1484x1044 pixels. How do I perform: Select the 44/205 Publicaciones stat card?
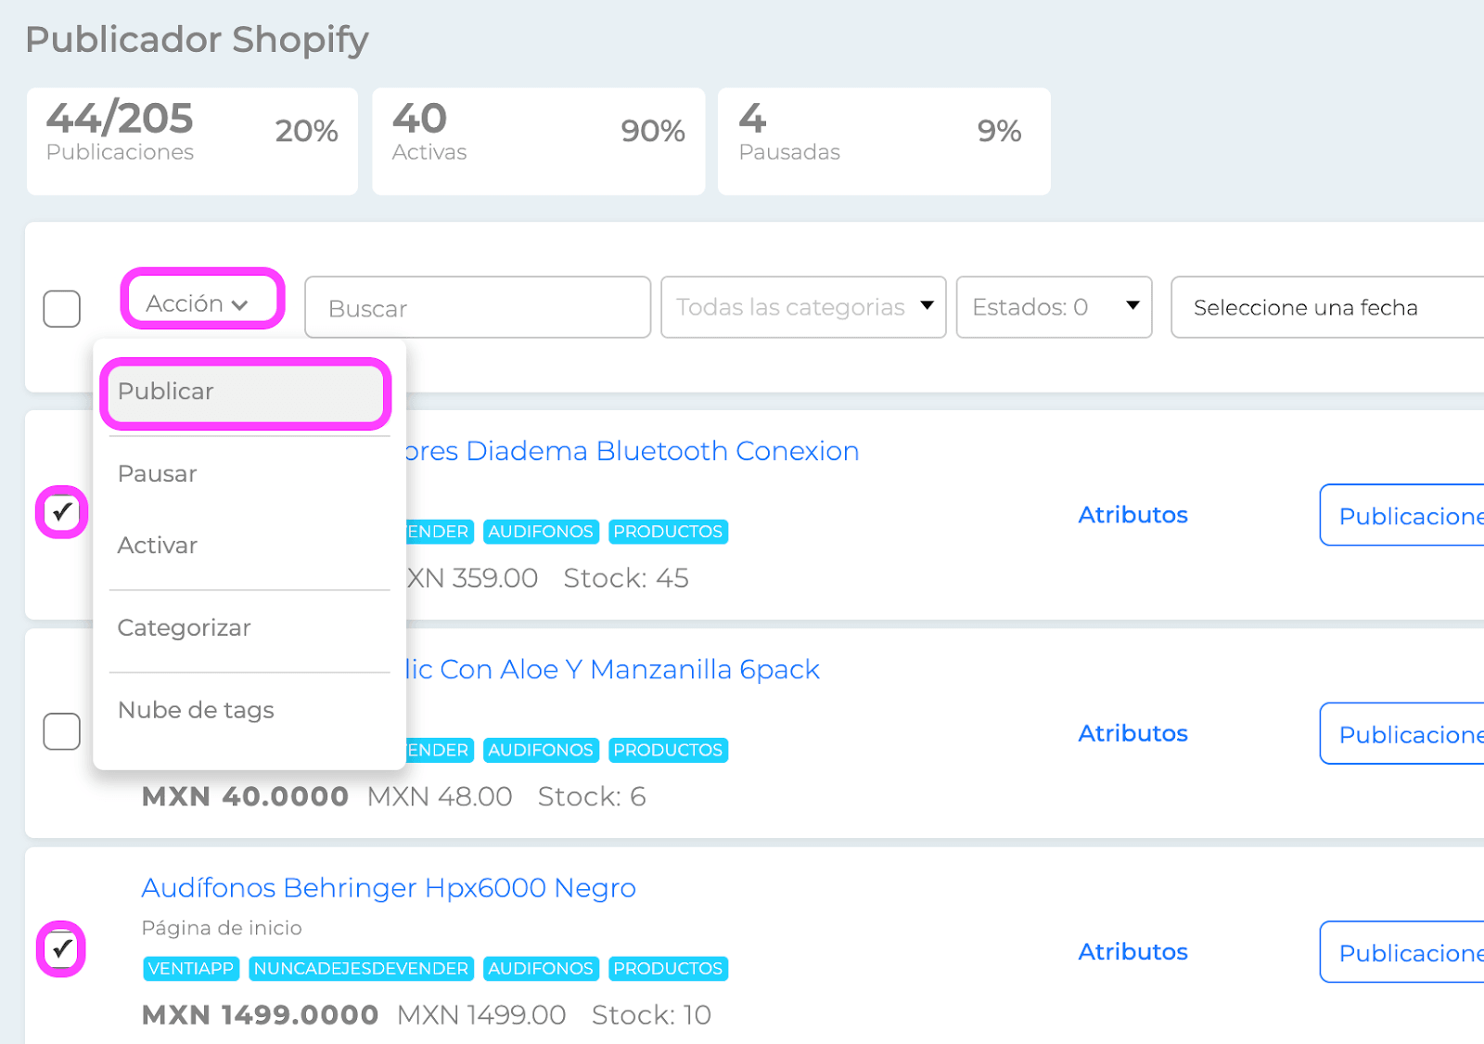[x=192, y=141]
